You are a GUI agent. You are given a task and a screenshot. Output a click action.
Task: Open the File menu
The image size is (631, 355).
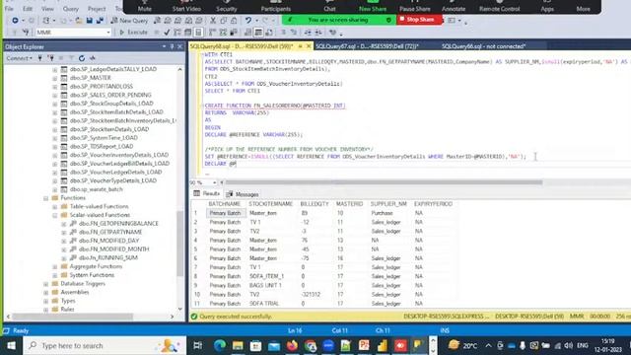[x=9, y=9]
